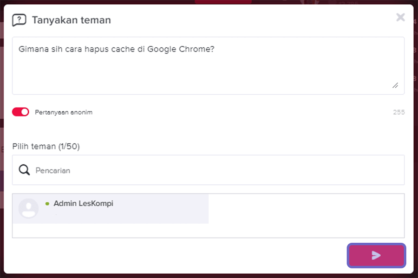The width and height of the screenshot is (418, 278).
Task: Click the Tanyakan teman title text
Action: (x=72, y=20)
